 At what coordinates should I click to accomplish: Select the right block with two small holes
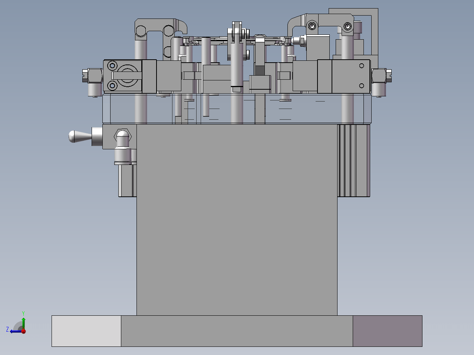coord(350,76)
